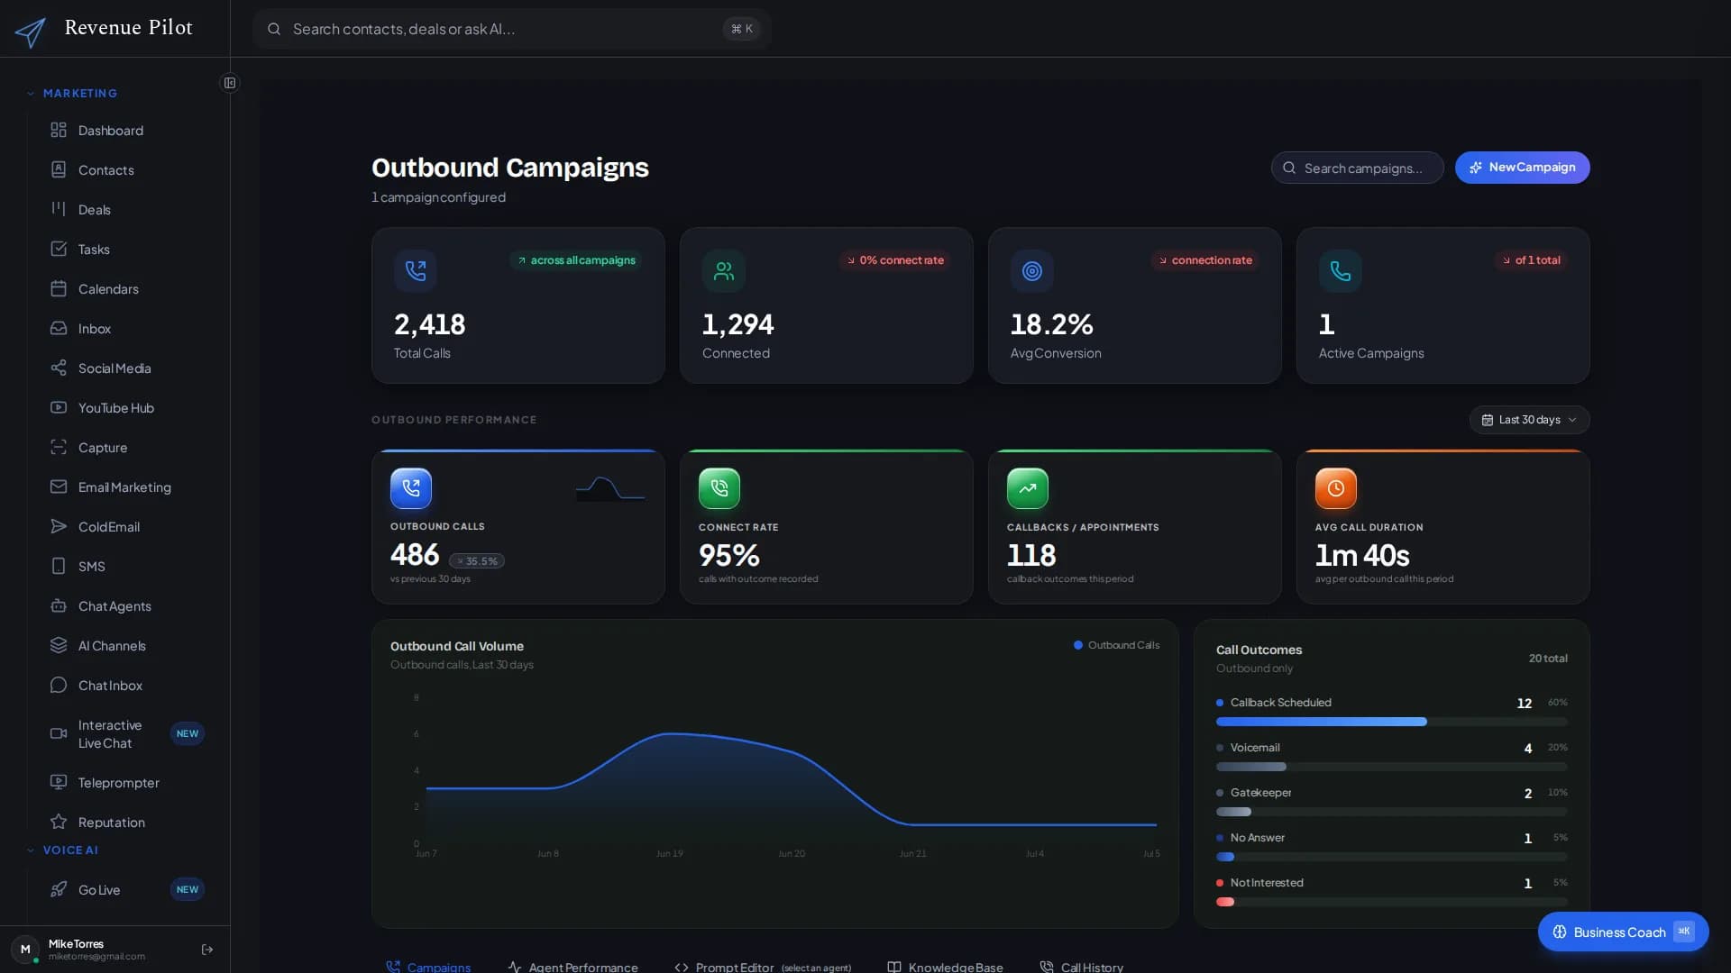Click the 35.5% change badge
The image size is (1731, 973).
click(477, 561)
